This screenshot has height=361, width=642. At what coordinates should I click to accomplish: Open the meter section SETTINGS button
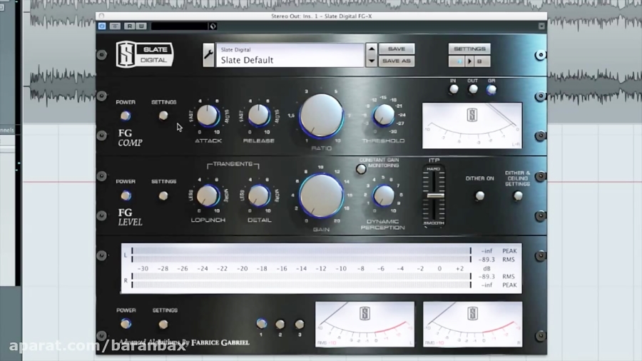point(163,324)
